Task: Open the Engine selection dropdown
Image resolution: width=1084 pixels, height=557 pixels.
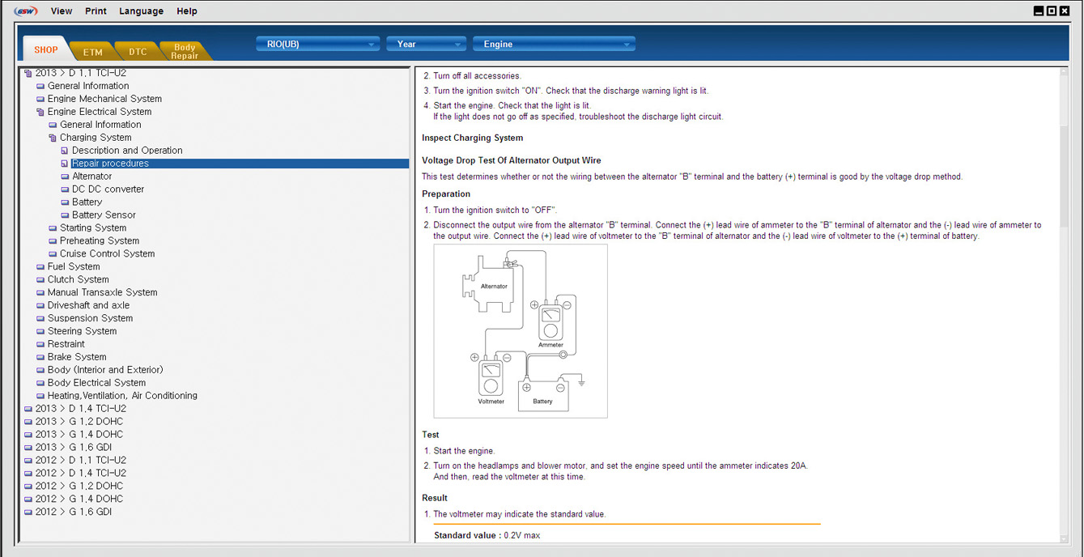Action: (554, 45)
